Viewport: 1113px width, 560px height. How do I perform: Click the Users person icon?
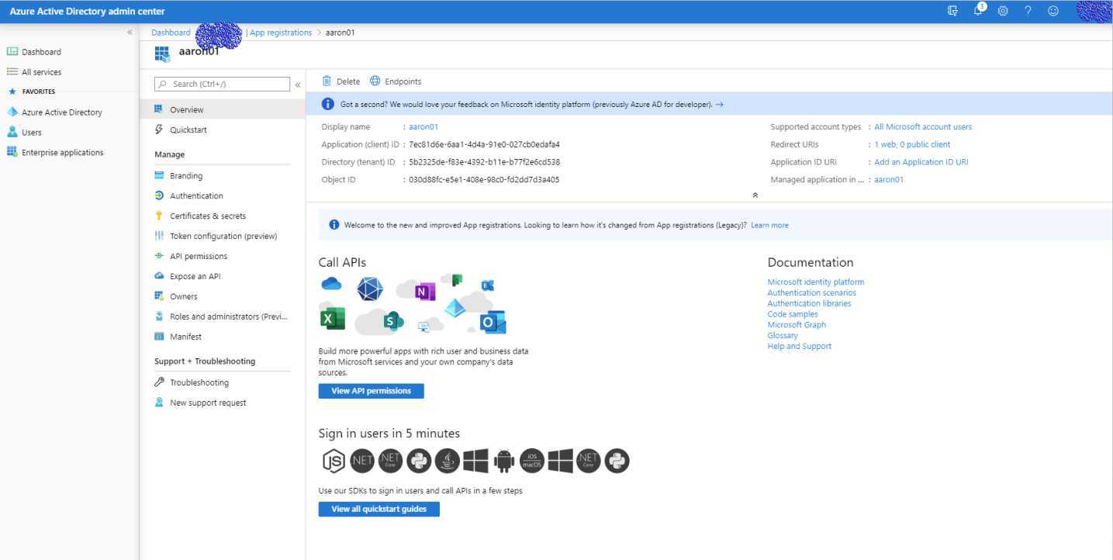point(12,133)
